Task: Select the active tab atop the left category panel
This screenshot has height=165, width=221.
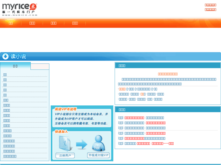Action: [15, 66]
